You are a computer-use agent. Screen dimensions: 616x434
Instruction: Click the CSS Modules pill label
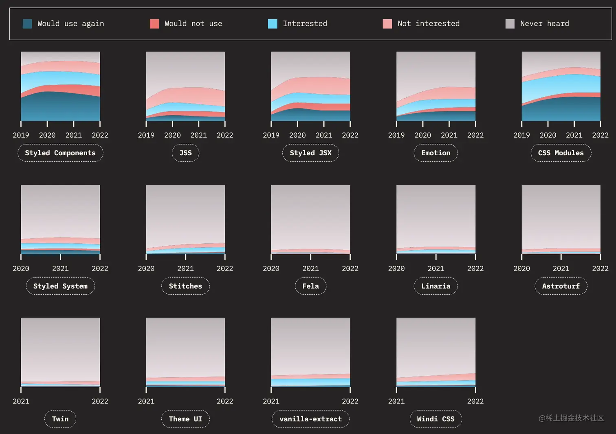[x=561, y=153]
